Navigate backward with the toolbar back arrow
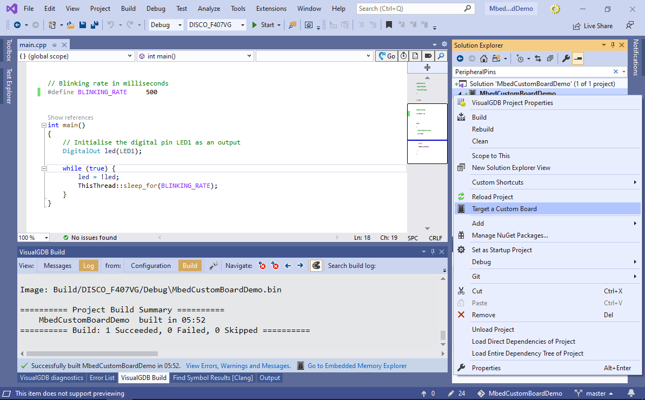The image size is (645, 400). tap(17, 25)
